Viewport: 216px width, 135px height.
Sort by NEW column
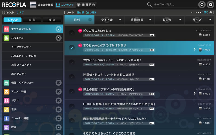click(x=170, y=20)
